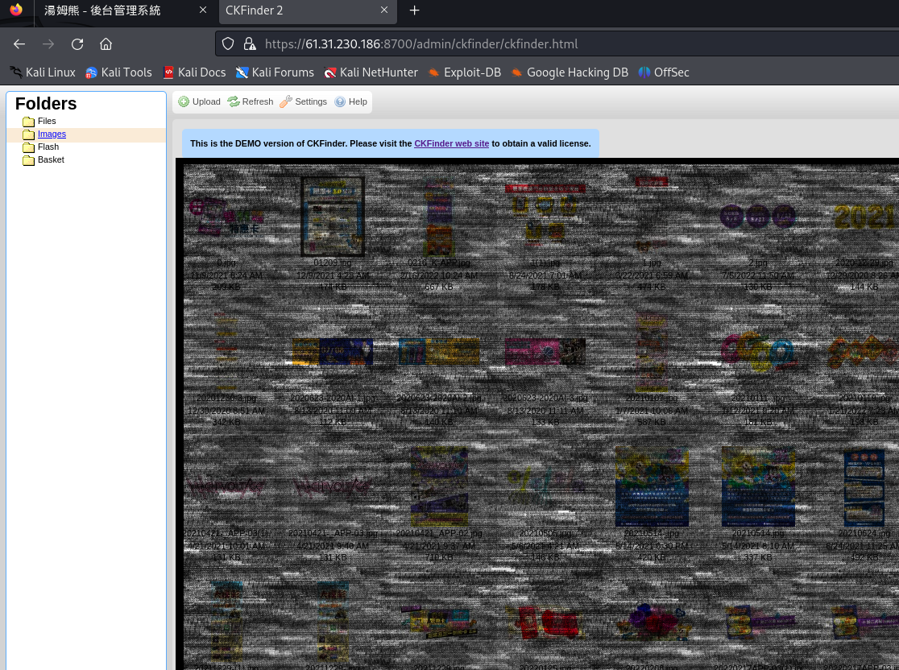The image size is (899, 670).
Task: Open the CKFinder Help
Action: (x=351, y=101)
